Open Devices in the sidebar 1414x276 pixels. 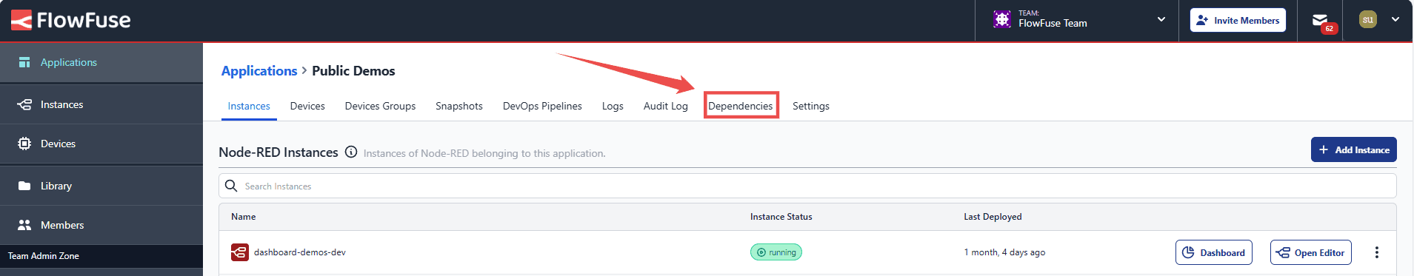click(101, 144)
